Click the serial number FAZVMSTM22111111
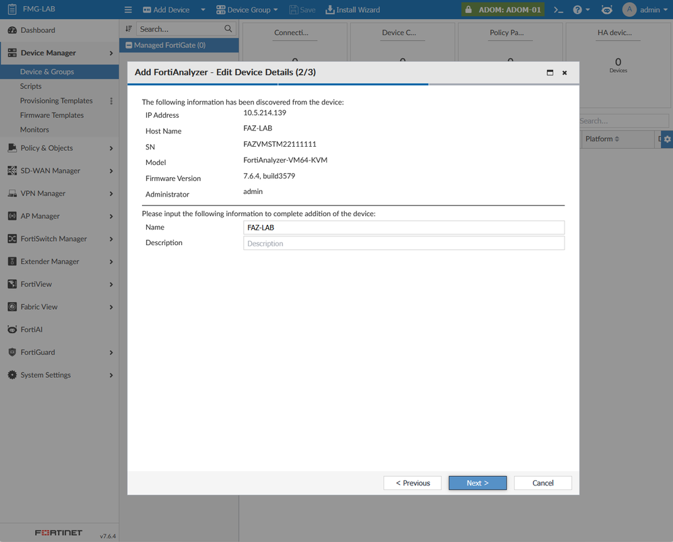 coord(280,144)
